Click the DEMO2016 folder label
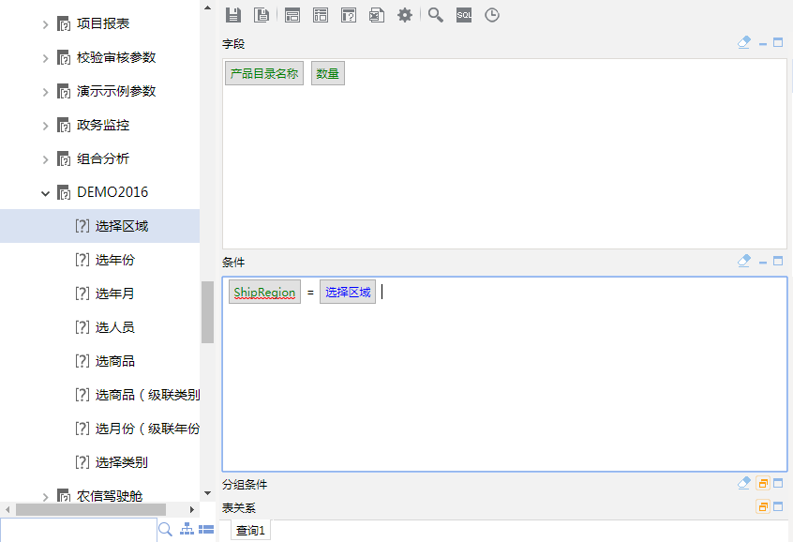This screenshot has height=542, width=793. [x=112, y=192]
